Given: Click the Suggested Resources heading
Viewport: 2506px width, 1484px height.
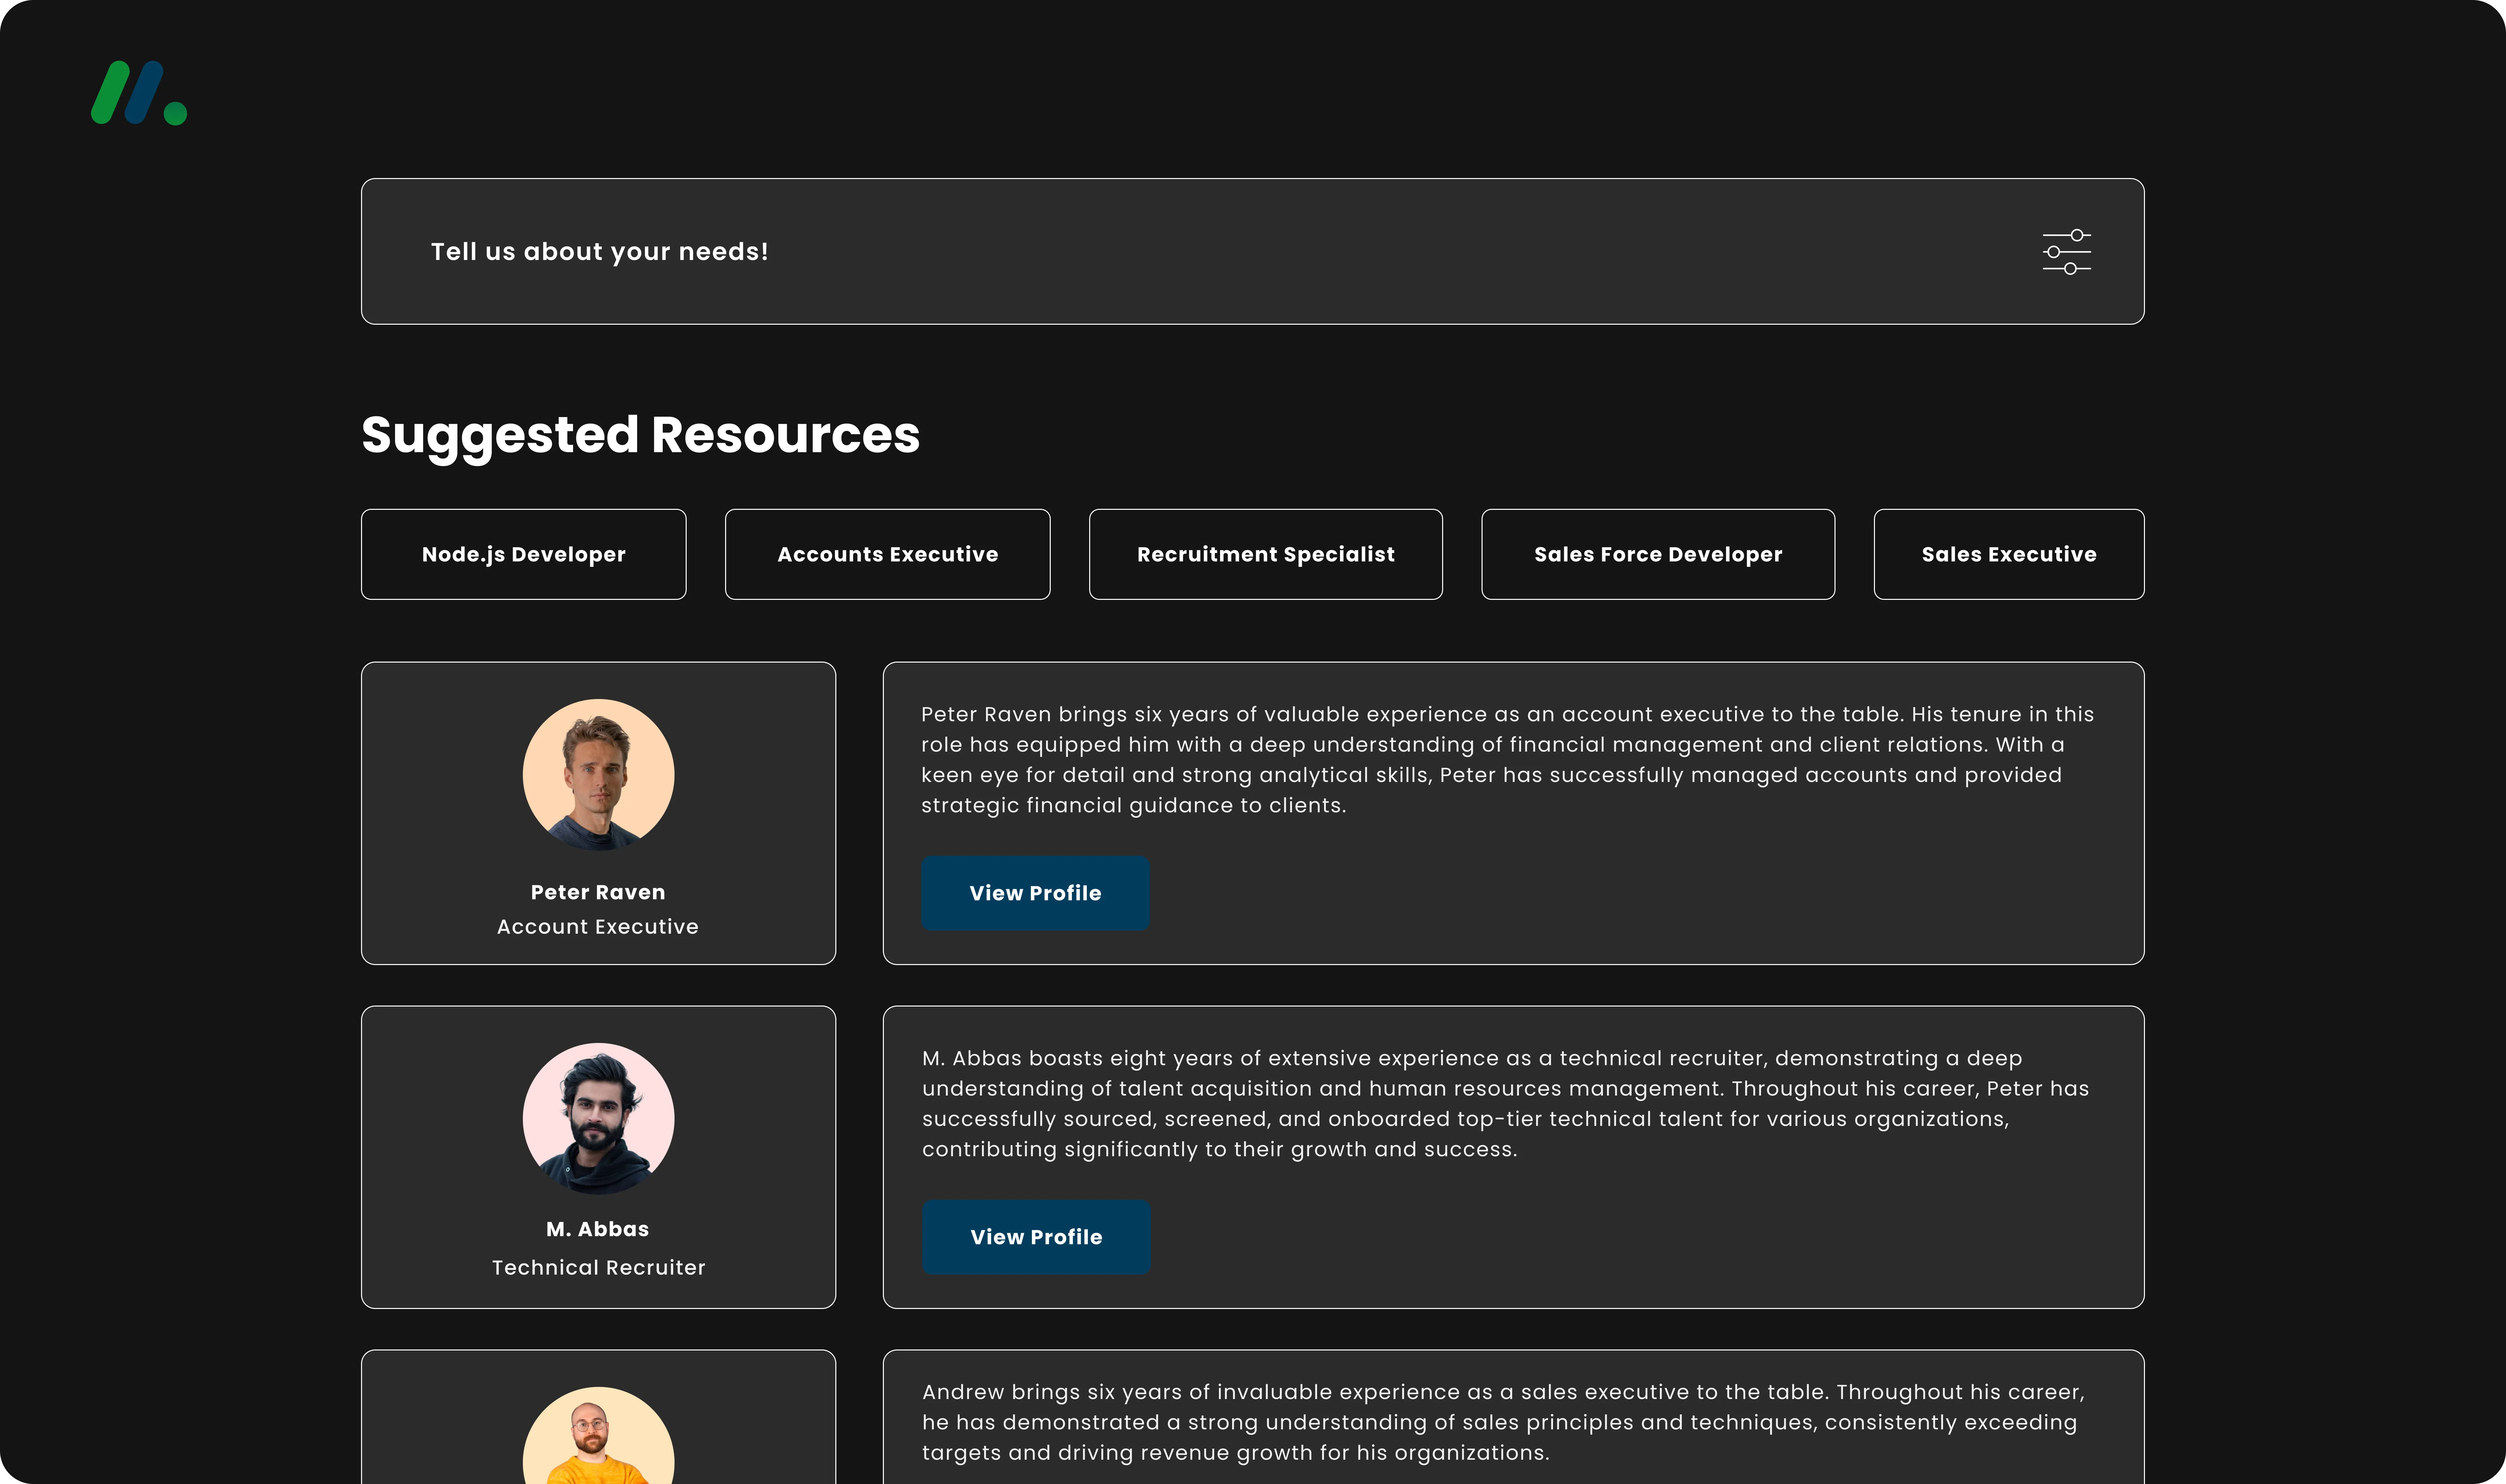Looking at the screenshot, I should coord(640,435).
